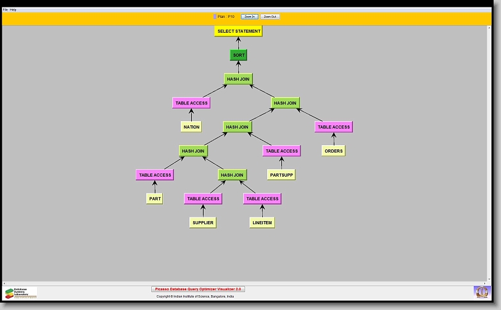Select the TABLE ACCESS node above NATION
Screen dimensions: 501x310
(191, 103)
